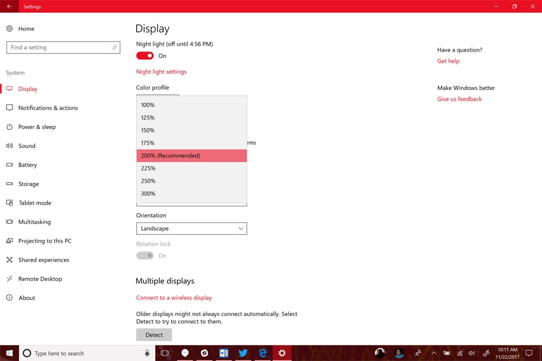
Task: Open Storage settings
Action: tap(30, 183)
